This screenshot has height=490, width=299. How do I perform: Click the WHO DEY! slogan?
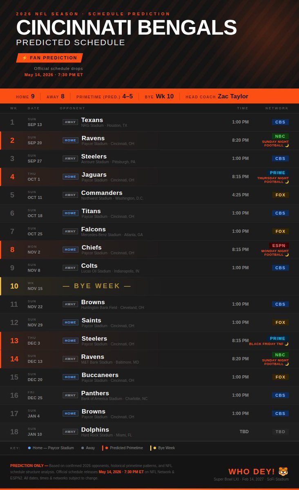tap(251, 472)
